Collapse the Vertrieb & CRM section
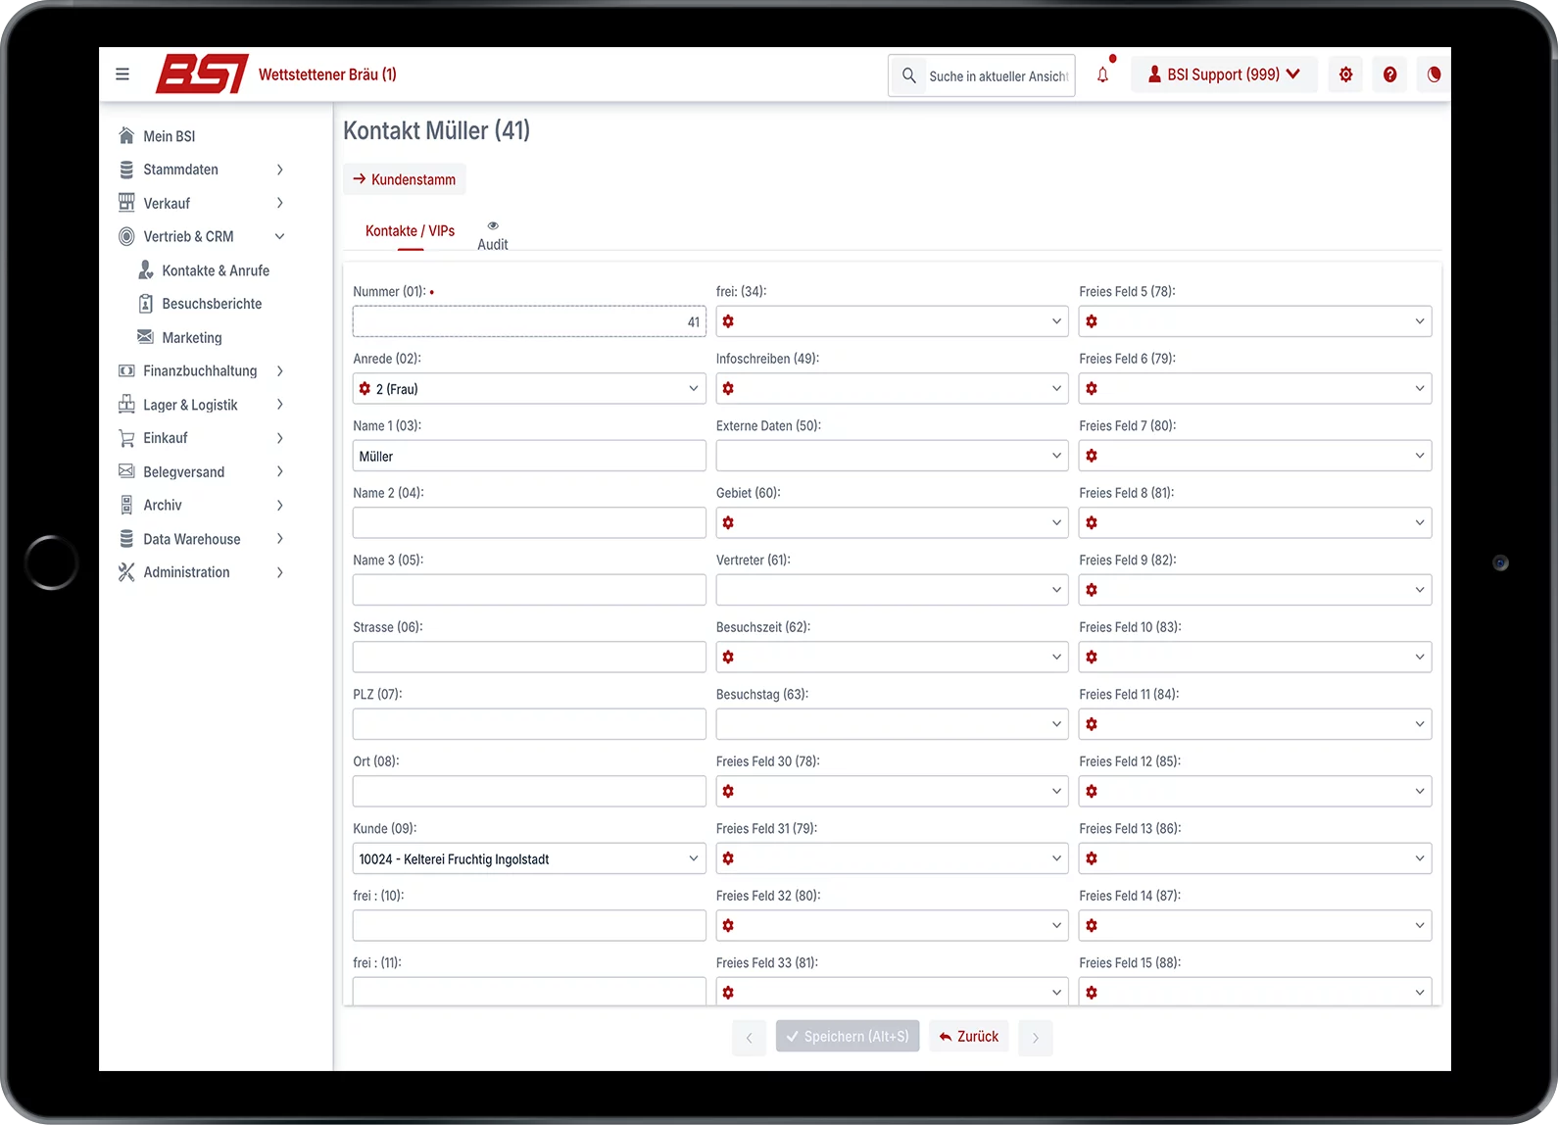1558x1125 pixels. pyautogui.click(x=280, y=236)
